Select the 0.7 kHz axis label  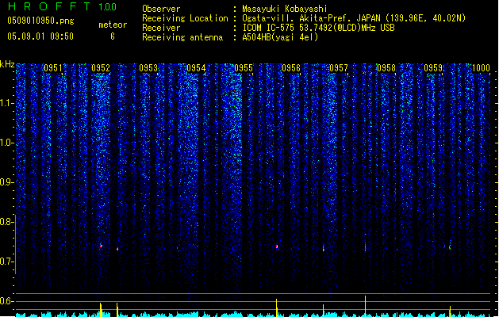(6, 262)
